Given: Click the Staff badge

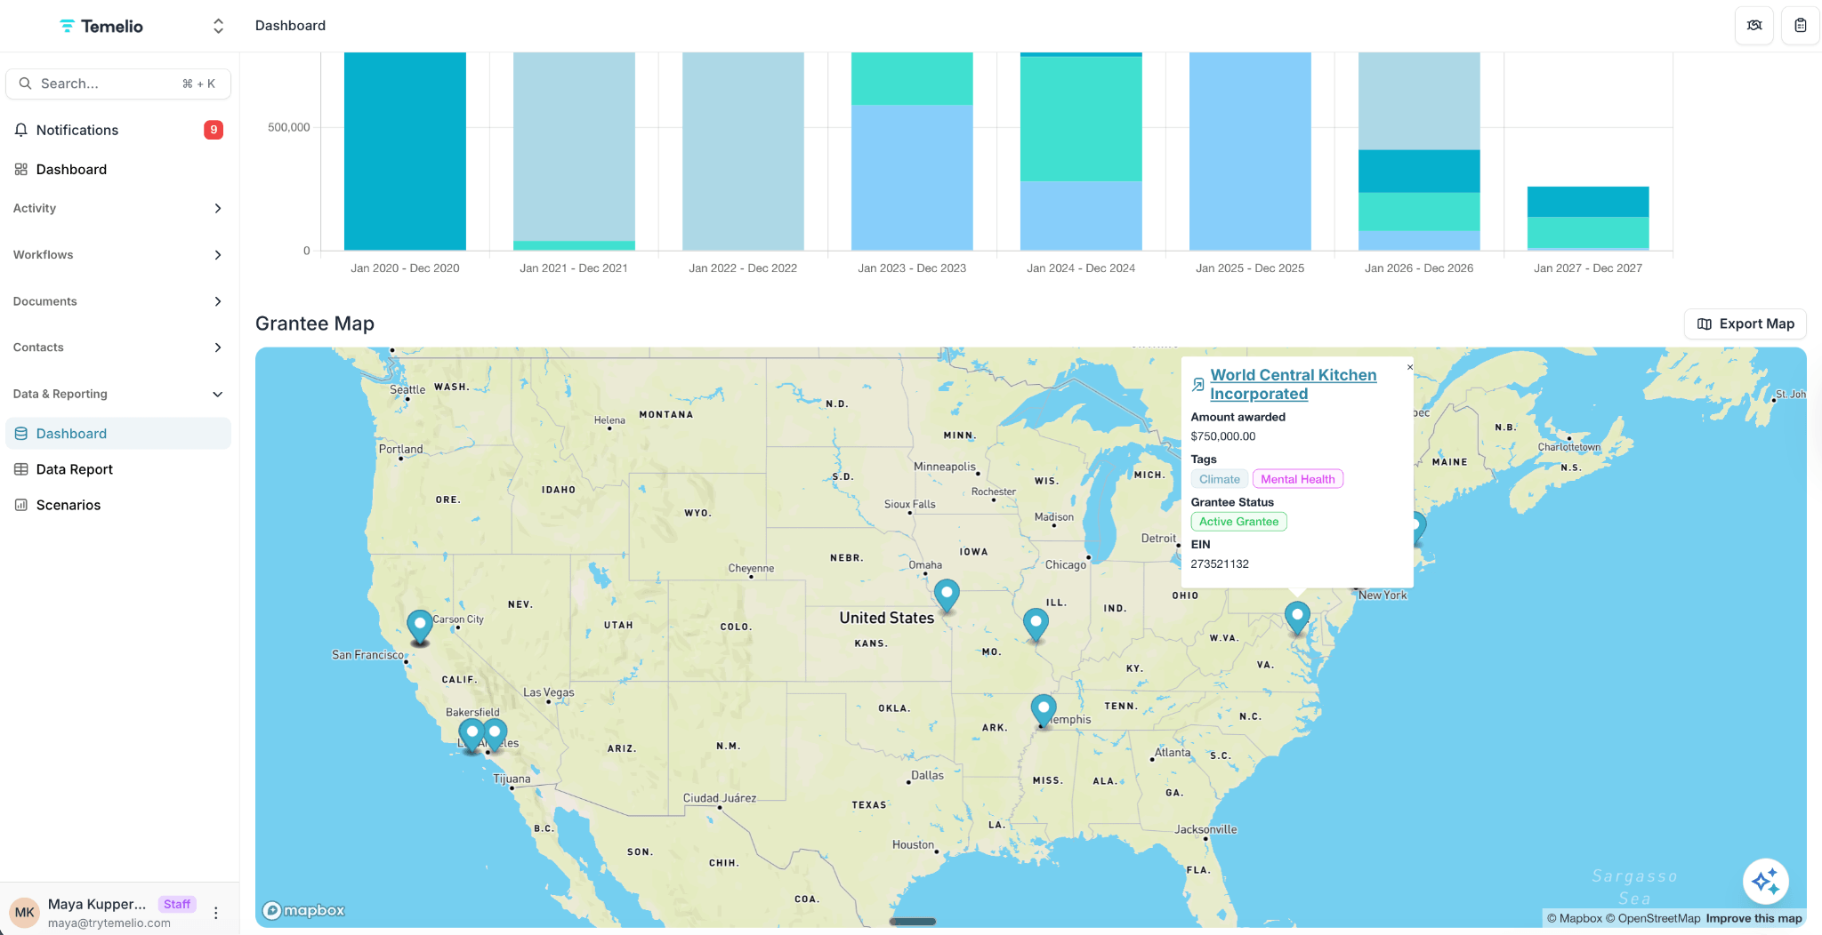Looking at the screenshot, I should 177,904.
